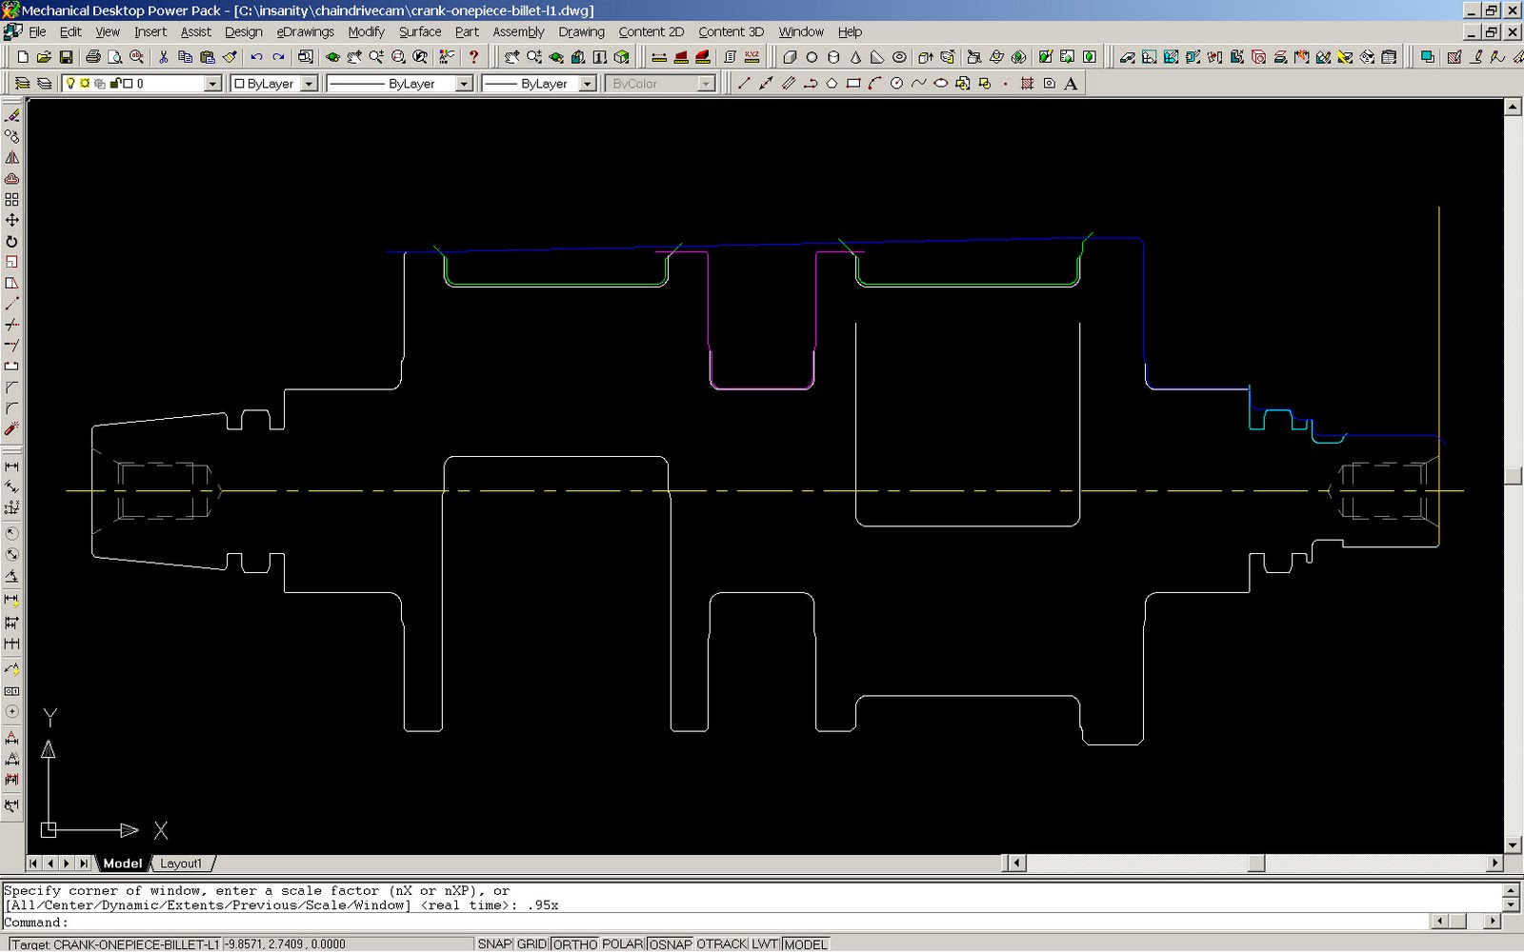The width and height of the screenshot is (1524, 952).
Task: Select the Sphere solid icon
Action: 812,57
